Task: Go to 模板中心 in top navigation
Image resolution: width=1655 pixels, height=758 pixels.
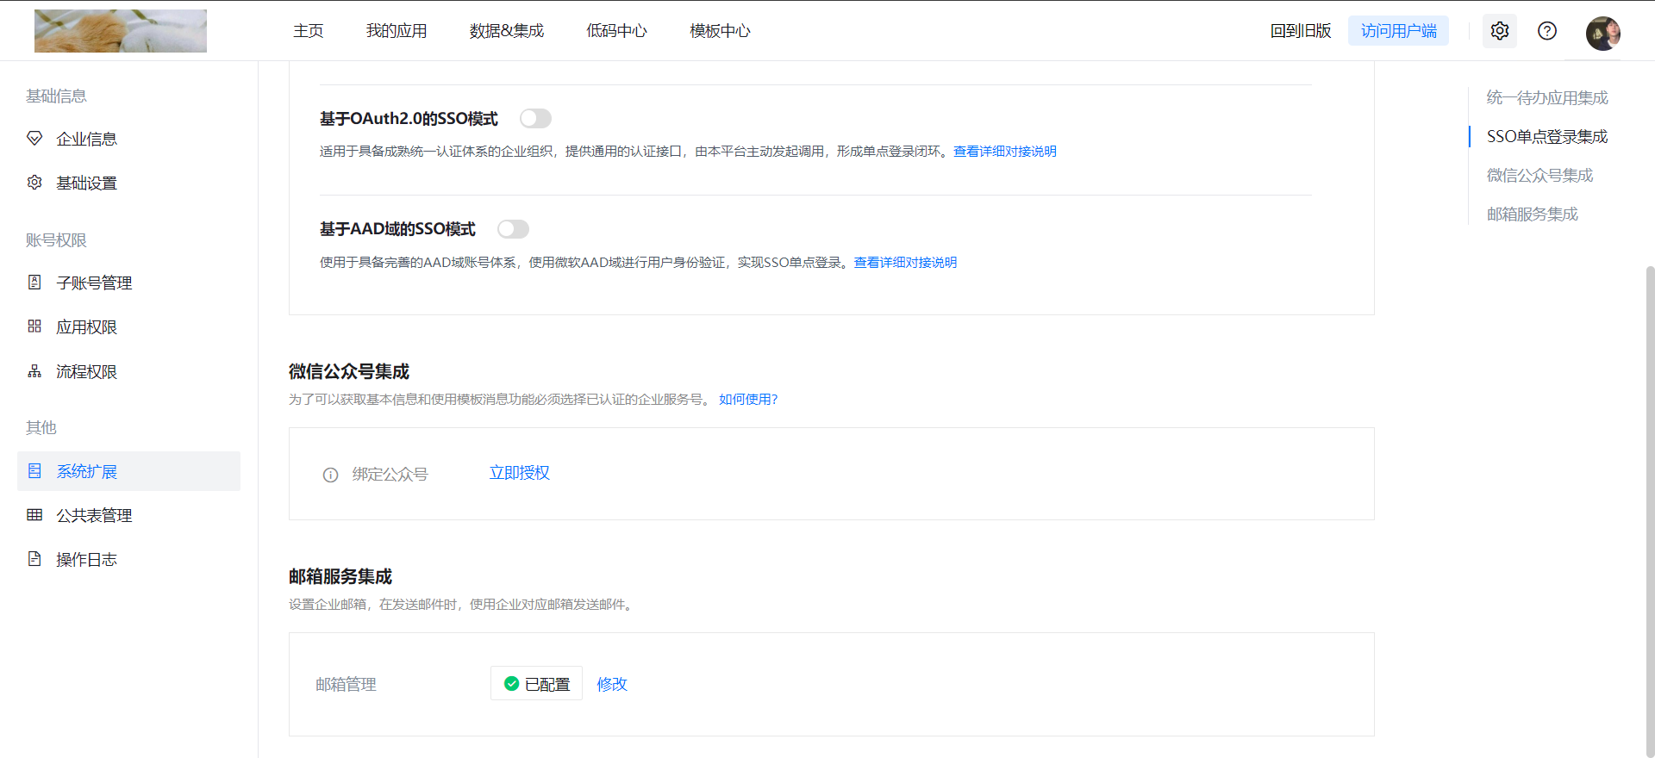Action: 720,31
